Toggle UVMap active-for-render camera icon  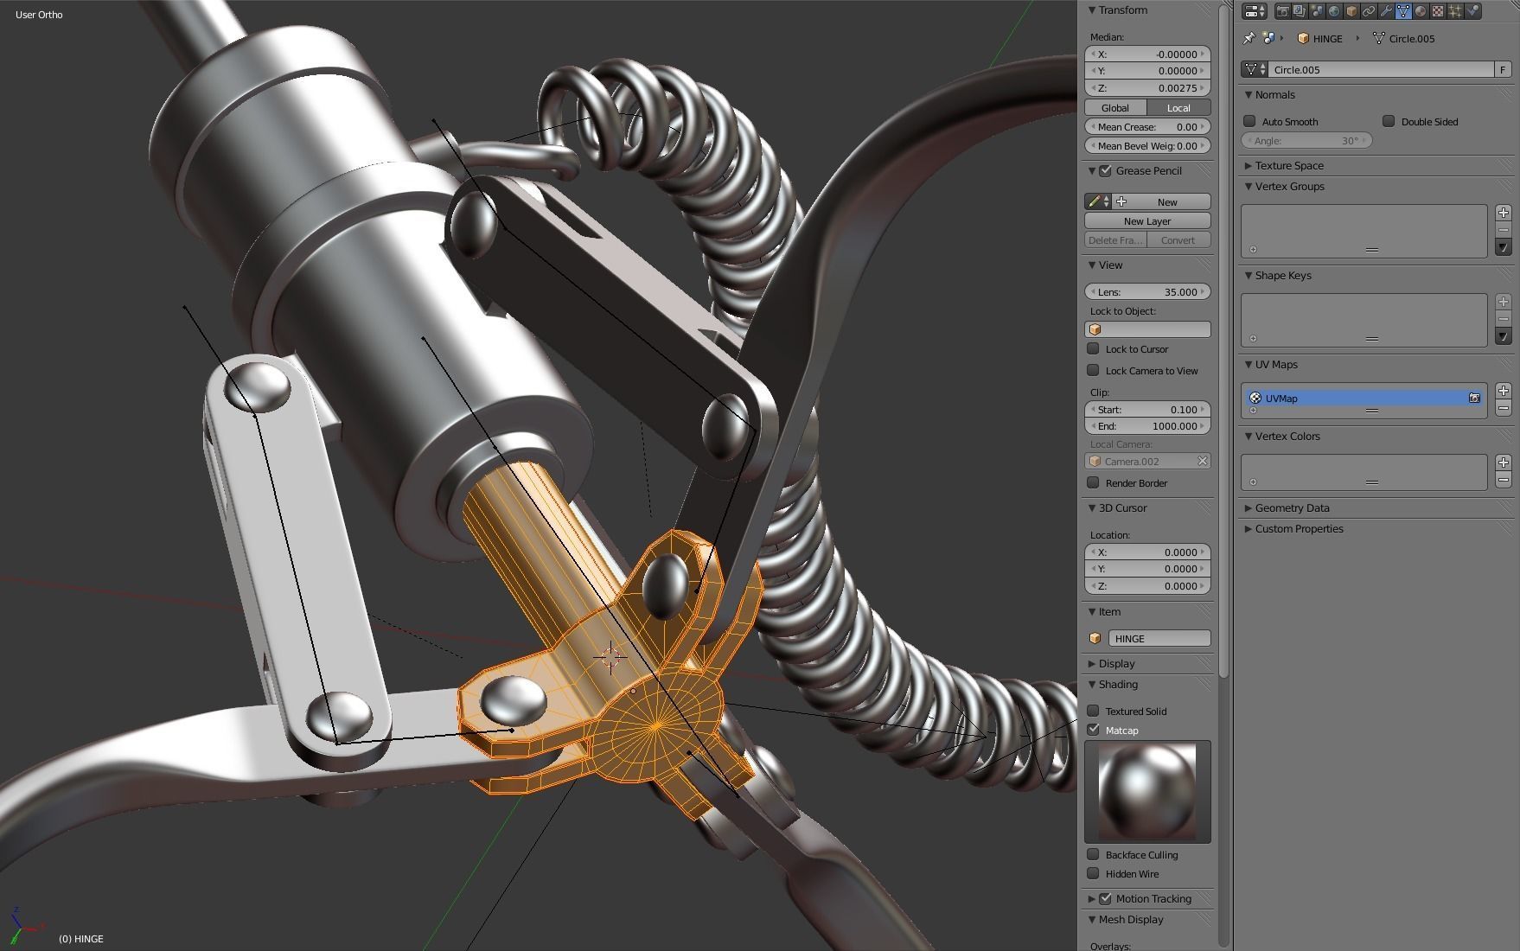point(1474,398)
